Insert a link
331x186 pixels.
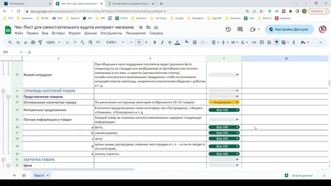(x=254, y=42)
